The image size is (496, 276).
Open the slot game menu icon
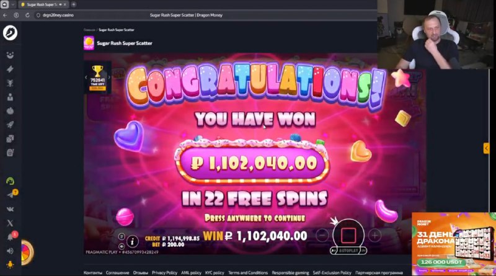(122, 236)
